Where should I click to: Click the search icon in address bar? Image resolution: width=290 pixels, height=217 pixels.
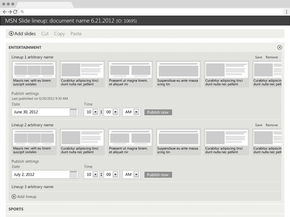[22, 12]
